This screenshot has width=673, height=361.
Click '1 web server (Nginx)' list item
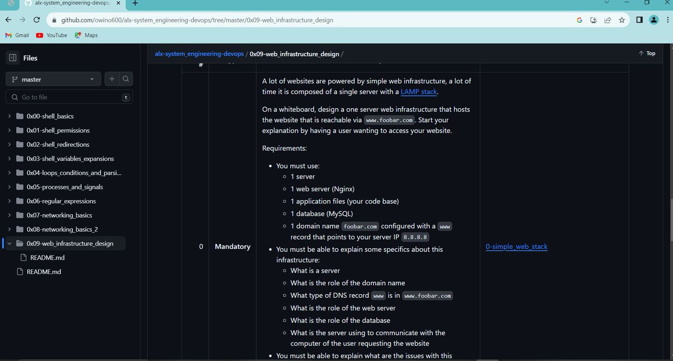pos(322,189)
